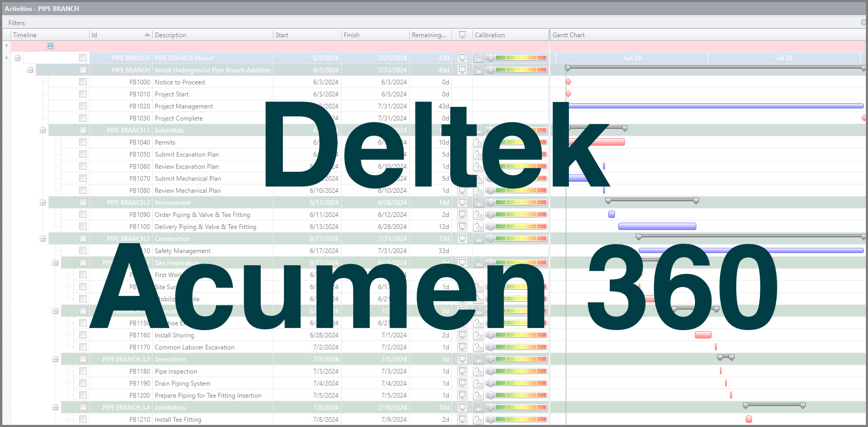Click presentation icon for Pipe Inspection row
868x427 pixels.
pyautogui.click(x=462, y=371)
